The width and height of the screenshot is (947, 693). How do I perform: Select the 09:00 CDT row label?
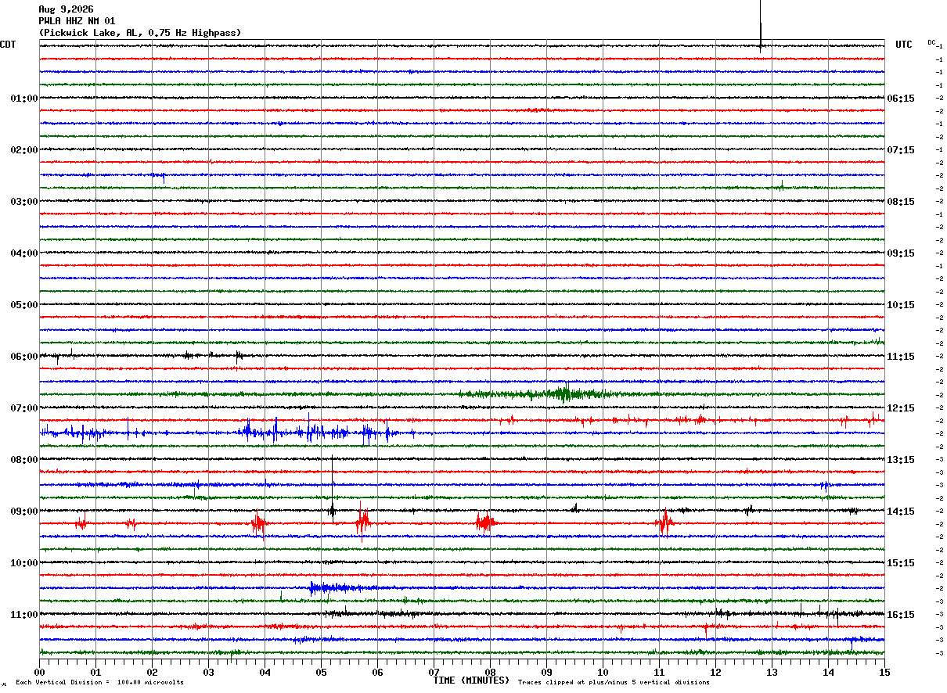24,512
